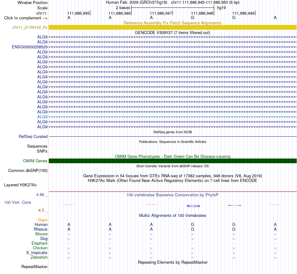This screenshot has height=274, width=297.
Task: Click the 111,686,949 coordinate label
Action: coord(244,13)
